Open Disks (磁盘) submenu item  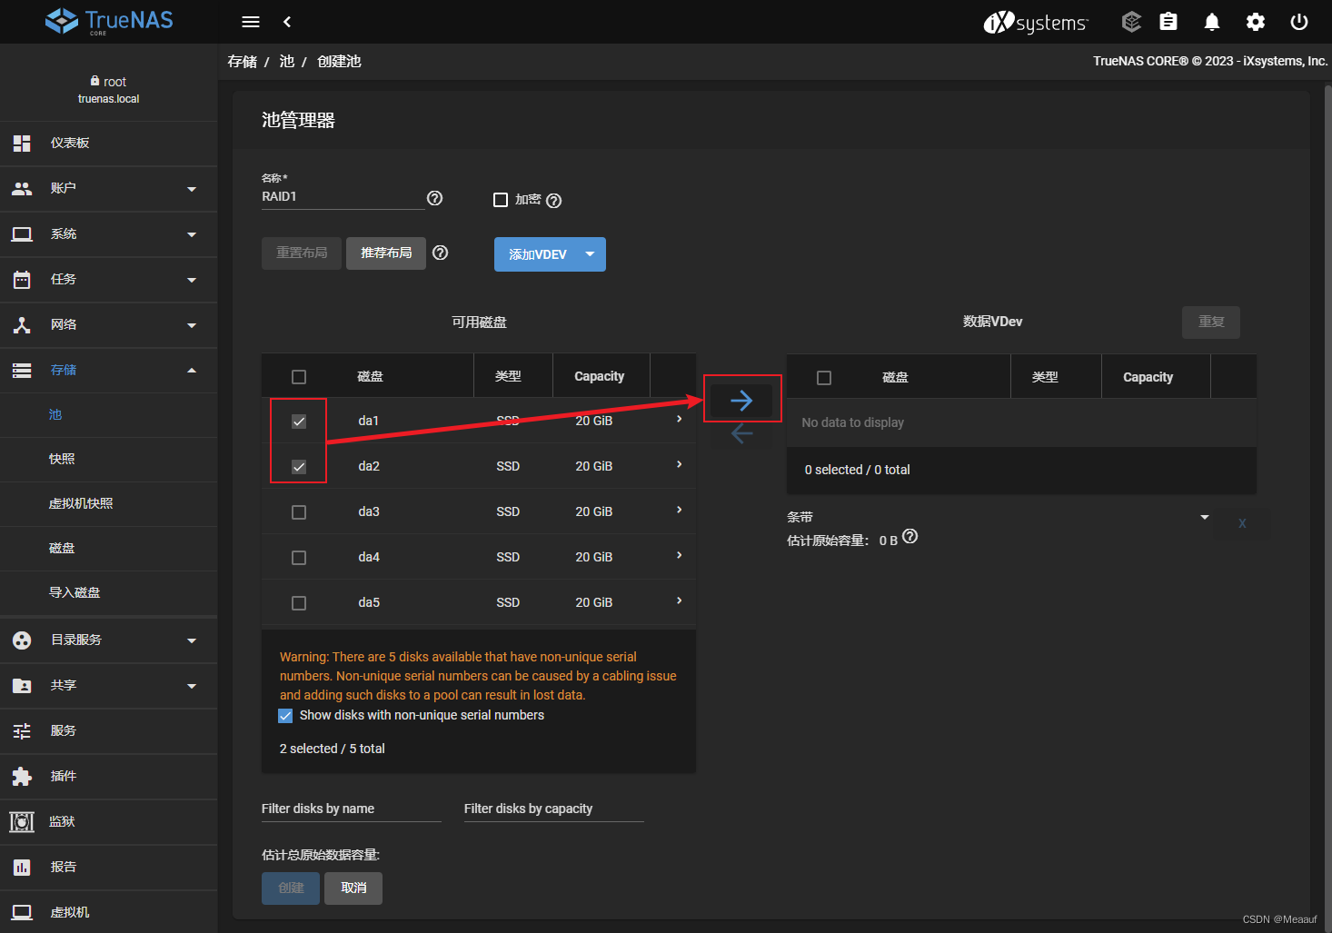click(109, 549)
